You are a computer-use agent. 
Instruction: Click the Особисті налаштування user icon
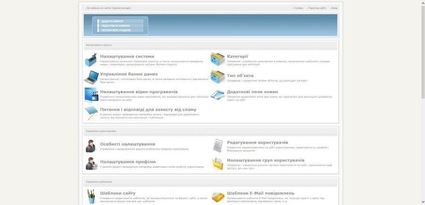point(91,146)
